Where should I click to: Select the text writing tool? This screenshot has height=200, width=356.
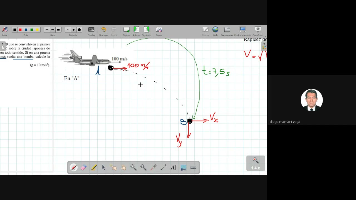click(173, 167)
